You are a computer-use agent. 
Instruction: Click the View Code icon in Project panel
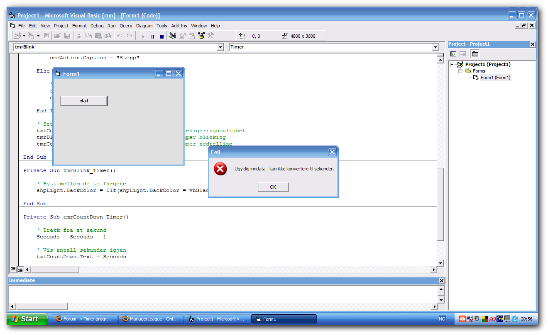click(x=453, y=54)
